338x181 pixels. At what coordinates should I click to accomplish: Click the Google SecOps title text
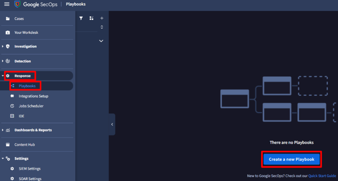pos(40,4)
